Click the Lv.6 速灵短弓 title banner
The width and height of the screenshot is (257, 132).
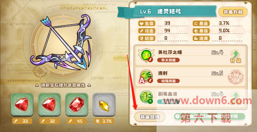pyautogui.click(x=167, y=12)
